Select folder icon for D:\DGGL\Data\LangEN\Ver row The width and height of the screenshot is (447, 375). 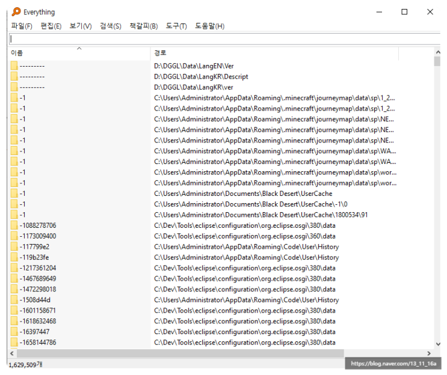[x=14, y=66]
